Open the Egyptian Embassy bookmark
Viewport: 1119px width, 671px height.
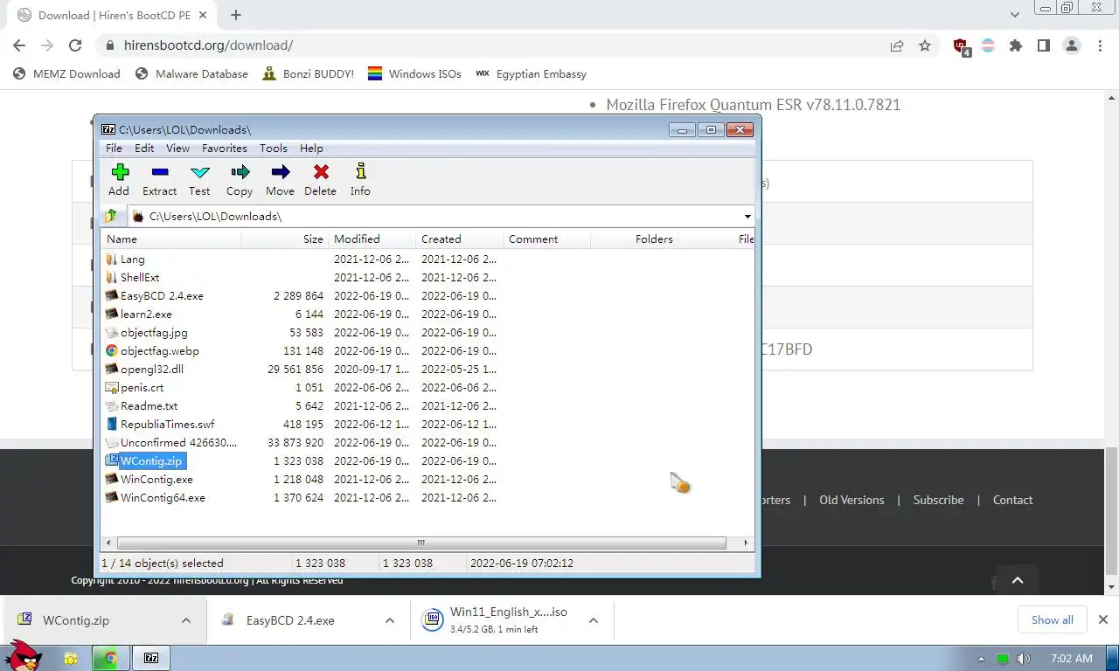point(531,74)
